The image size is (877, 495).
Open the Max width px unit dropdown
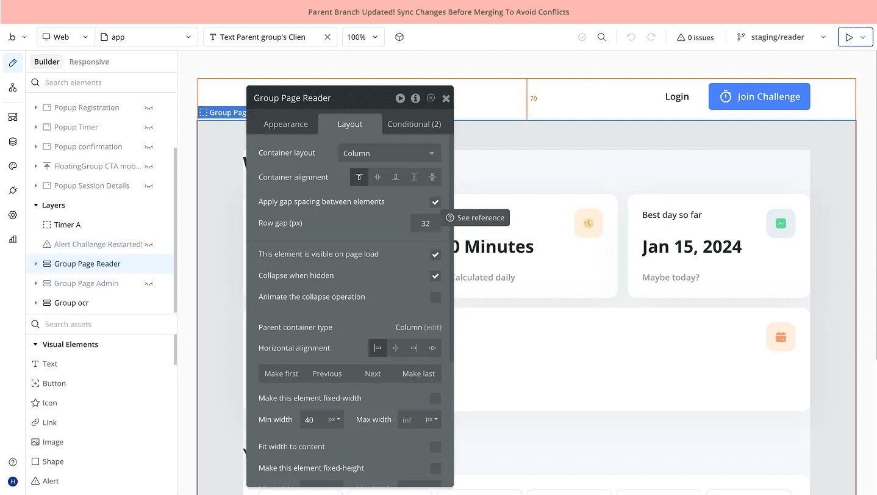[432, 419]
